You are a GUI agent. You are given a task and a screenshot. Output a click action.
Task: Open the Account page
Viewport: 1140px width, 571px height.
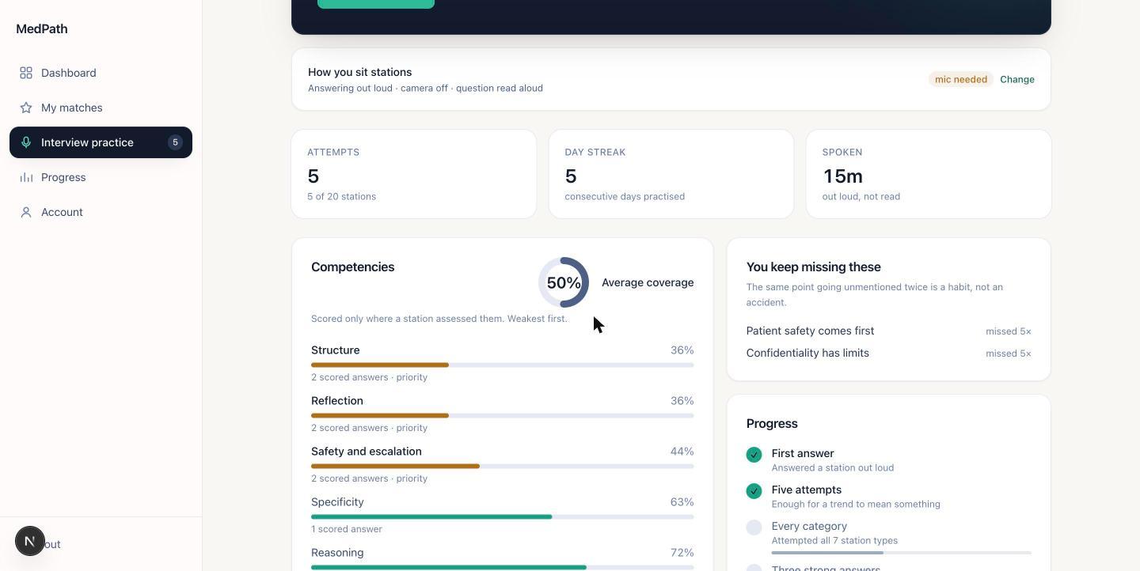click(101, 212)
